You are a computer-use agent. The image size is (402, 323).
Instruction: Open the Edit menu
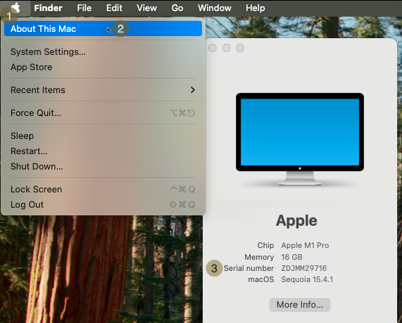point(114,8)
